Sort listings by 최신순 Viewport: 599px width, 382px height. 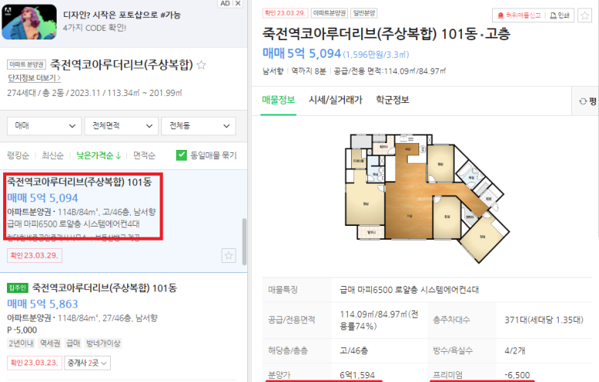[53, 155]
